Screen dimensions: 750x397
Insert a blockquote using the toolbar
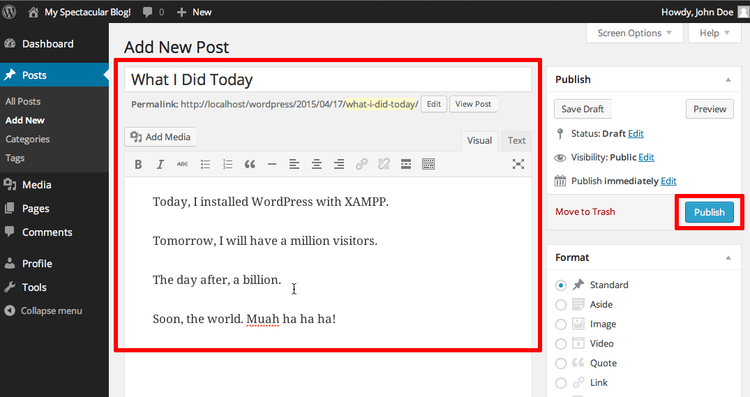click(250, 165)
